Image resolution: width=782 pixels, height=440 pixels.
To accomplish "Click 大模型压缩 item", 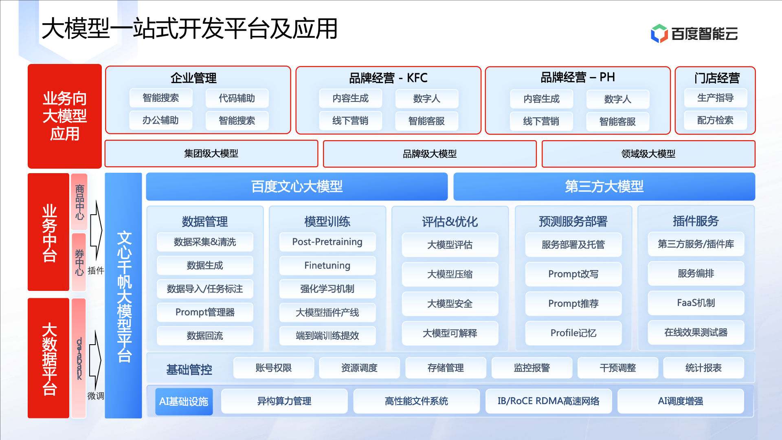I will pyautogui.click(x=450, y=274).
